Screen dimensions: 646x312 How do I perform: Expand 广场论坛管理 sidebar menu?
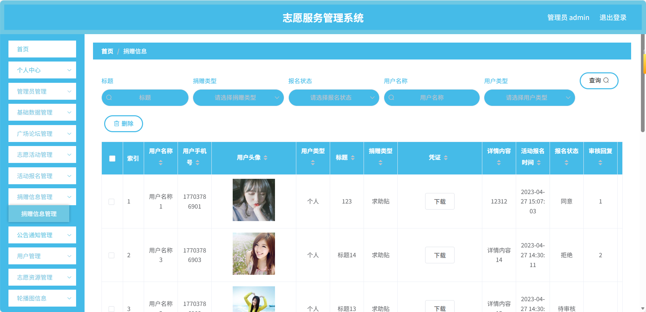(x=42, y=134)
